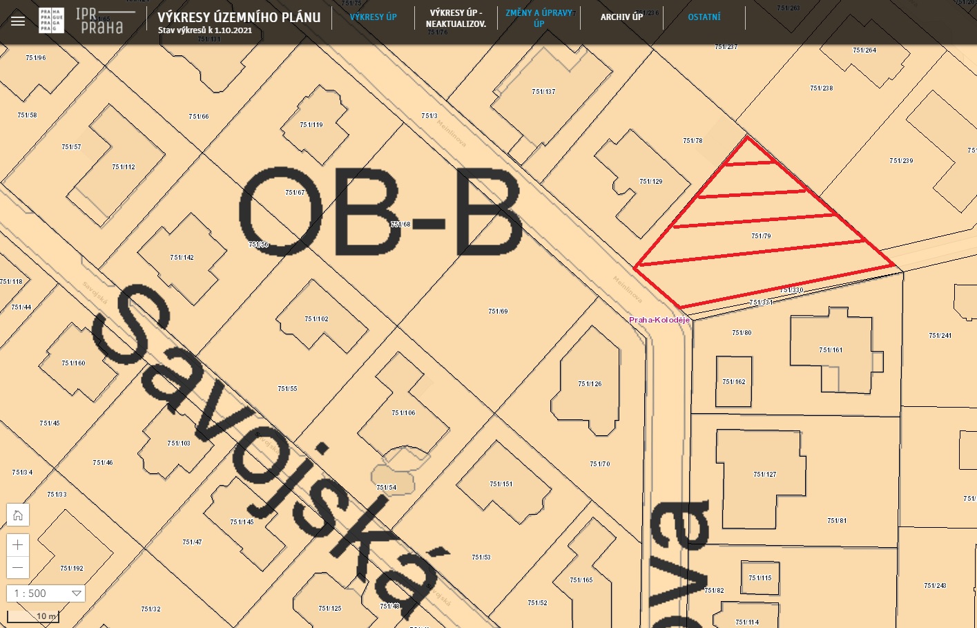Screen dimensions: 977x628
Task: Click parcel label 751/46
Action: [103, 463]
